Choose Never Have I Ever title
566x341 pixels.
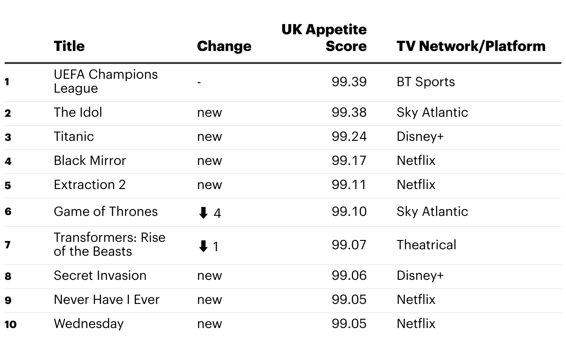click(x=106, y=299)
